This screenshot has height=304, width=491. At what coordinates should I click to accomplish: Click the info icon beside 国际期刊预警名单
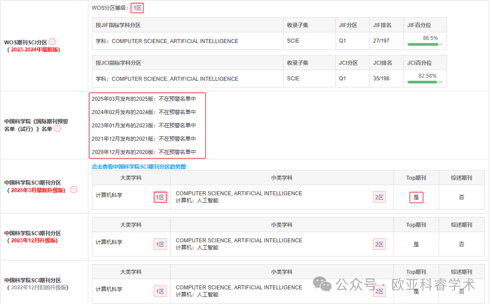(x=57, y=128)
